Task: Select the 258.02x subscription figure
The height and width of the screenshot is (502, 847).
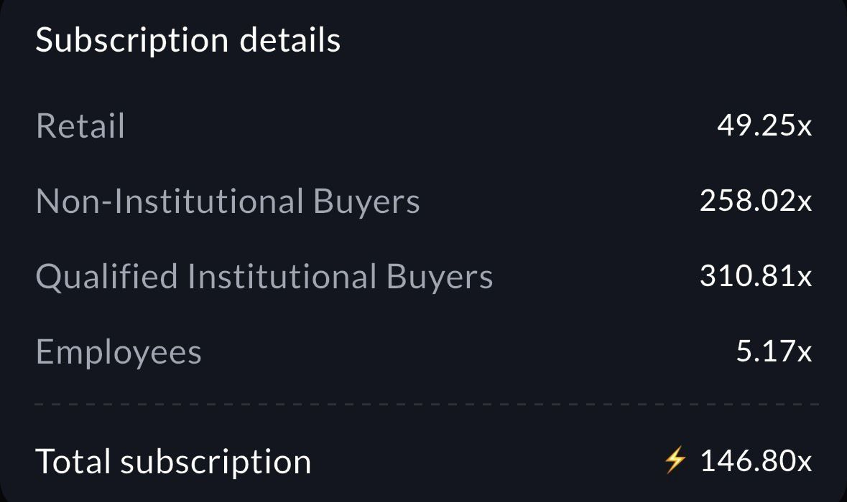Action: (x=756, y=202)
